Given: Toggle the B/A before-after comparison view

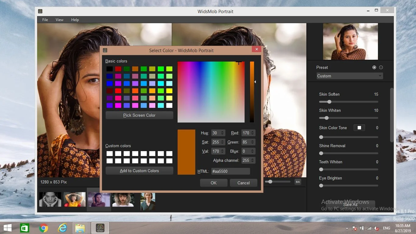Looking at the screenshot, I should (x=298, y=182).
